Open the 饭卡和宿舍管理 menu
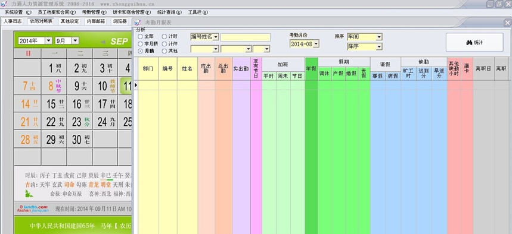This screenshot has width=512, height=234. pyautogui.click(x=132, y=12)
